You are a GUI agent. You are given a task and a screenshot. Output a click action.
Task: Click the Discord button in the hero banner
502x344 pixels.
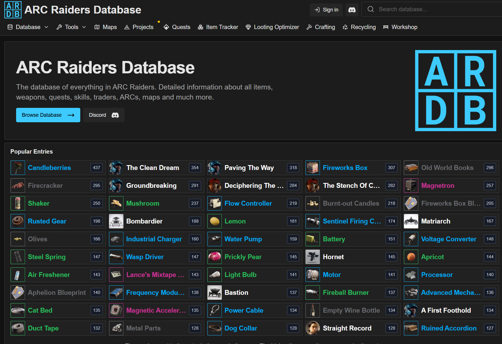coord(104,115)
